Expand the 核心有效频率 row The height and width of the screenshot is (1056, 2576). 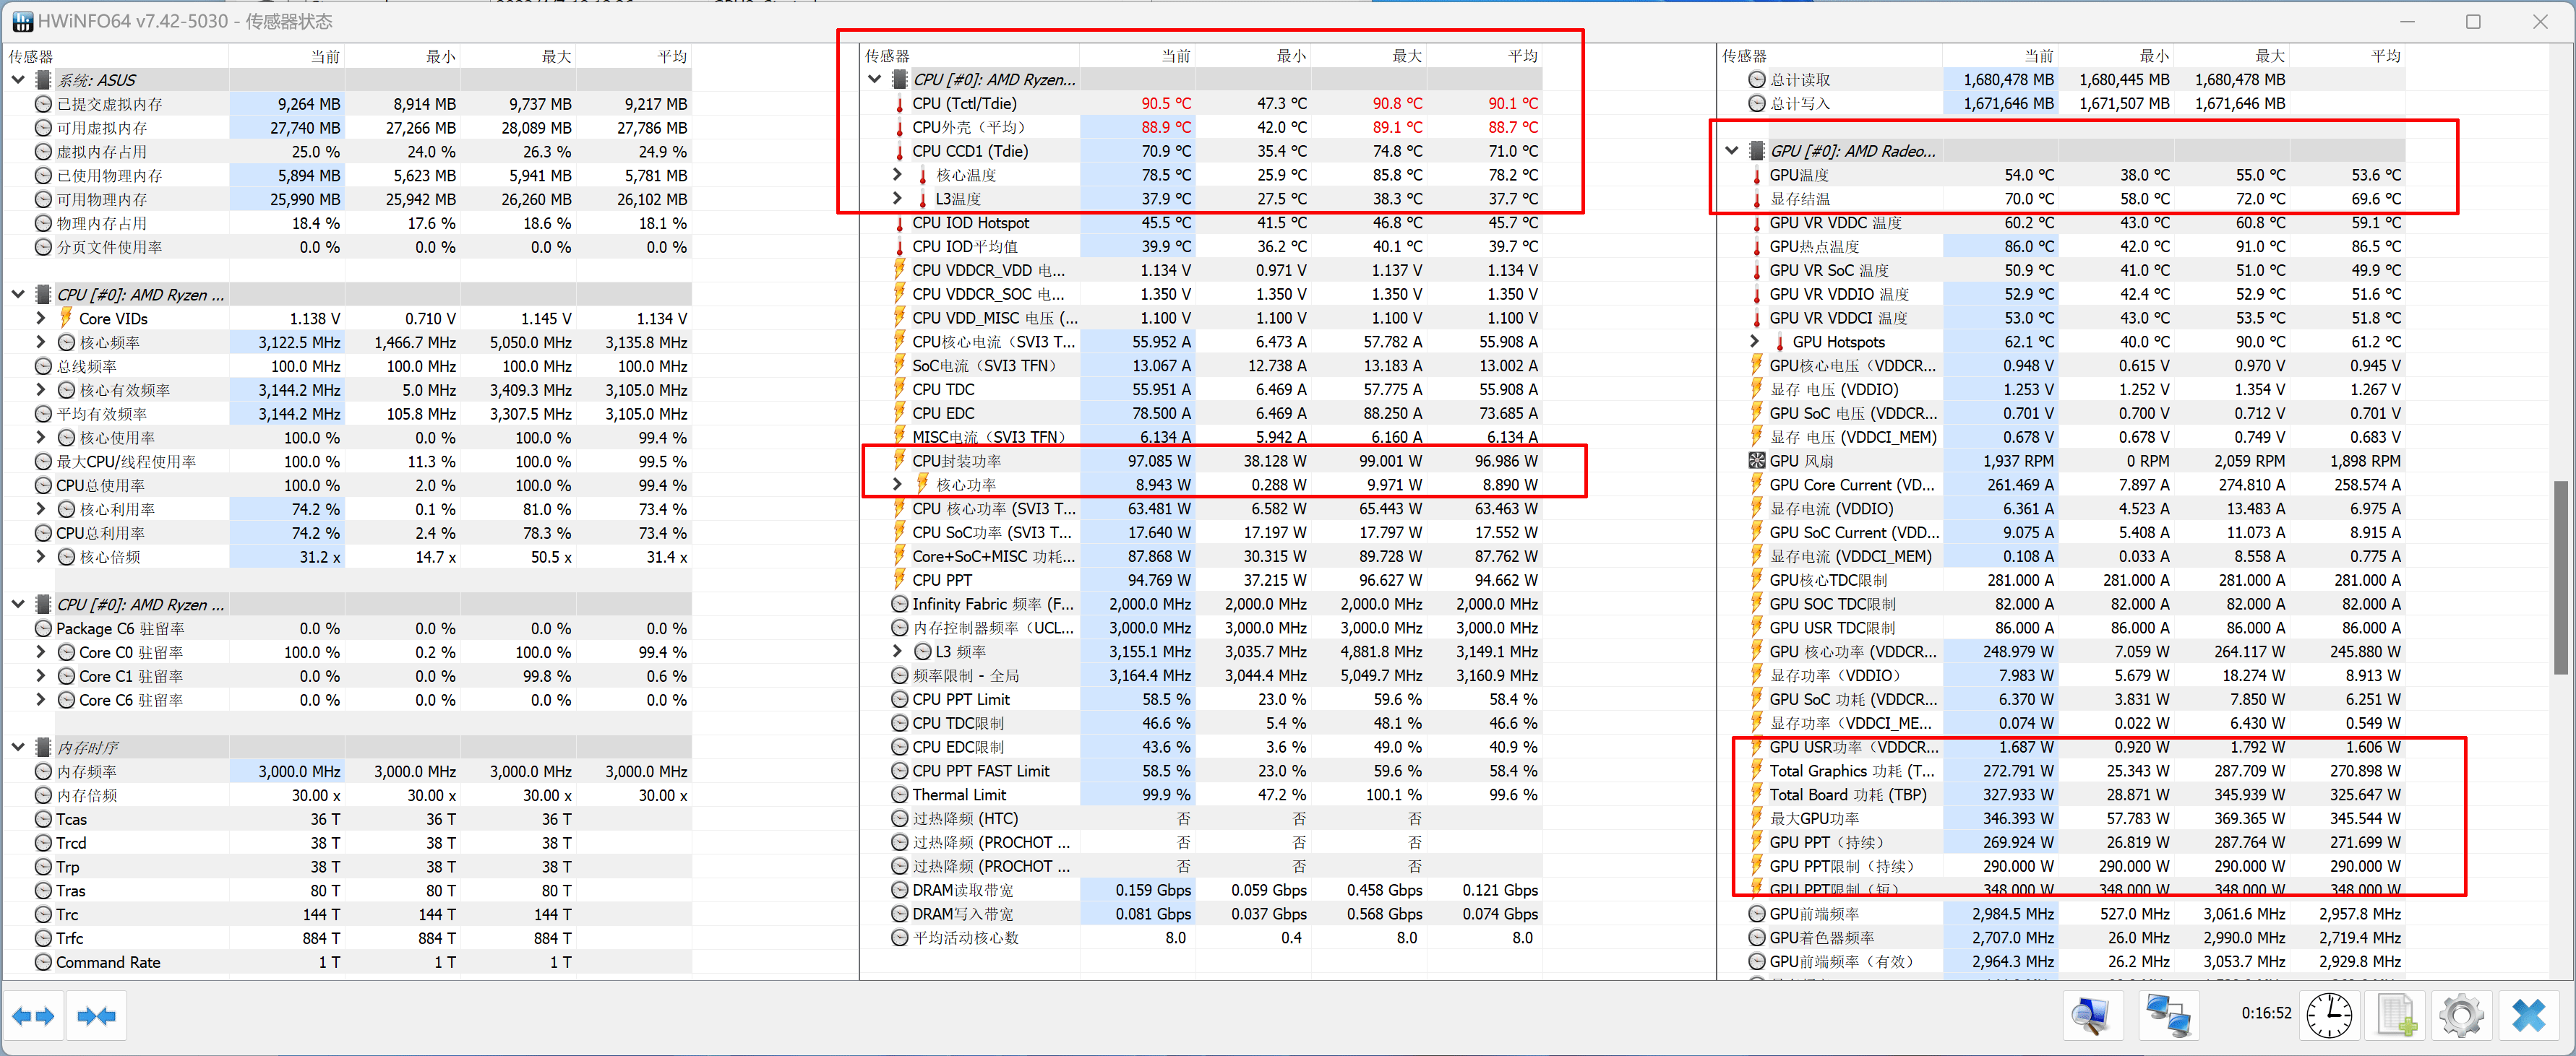[x=40, y=389]
